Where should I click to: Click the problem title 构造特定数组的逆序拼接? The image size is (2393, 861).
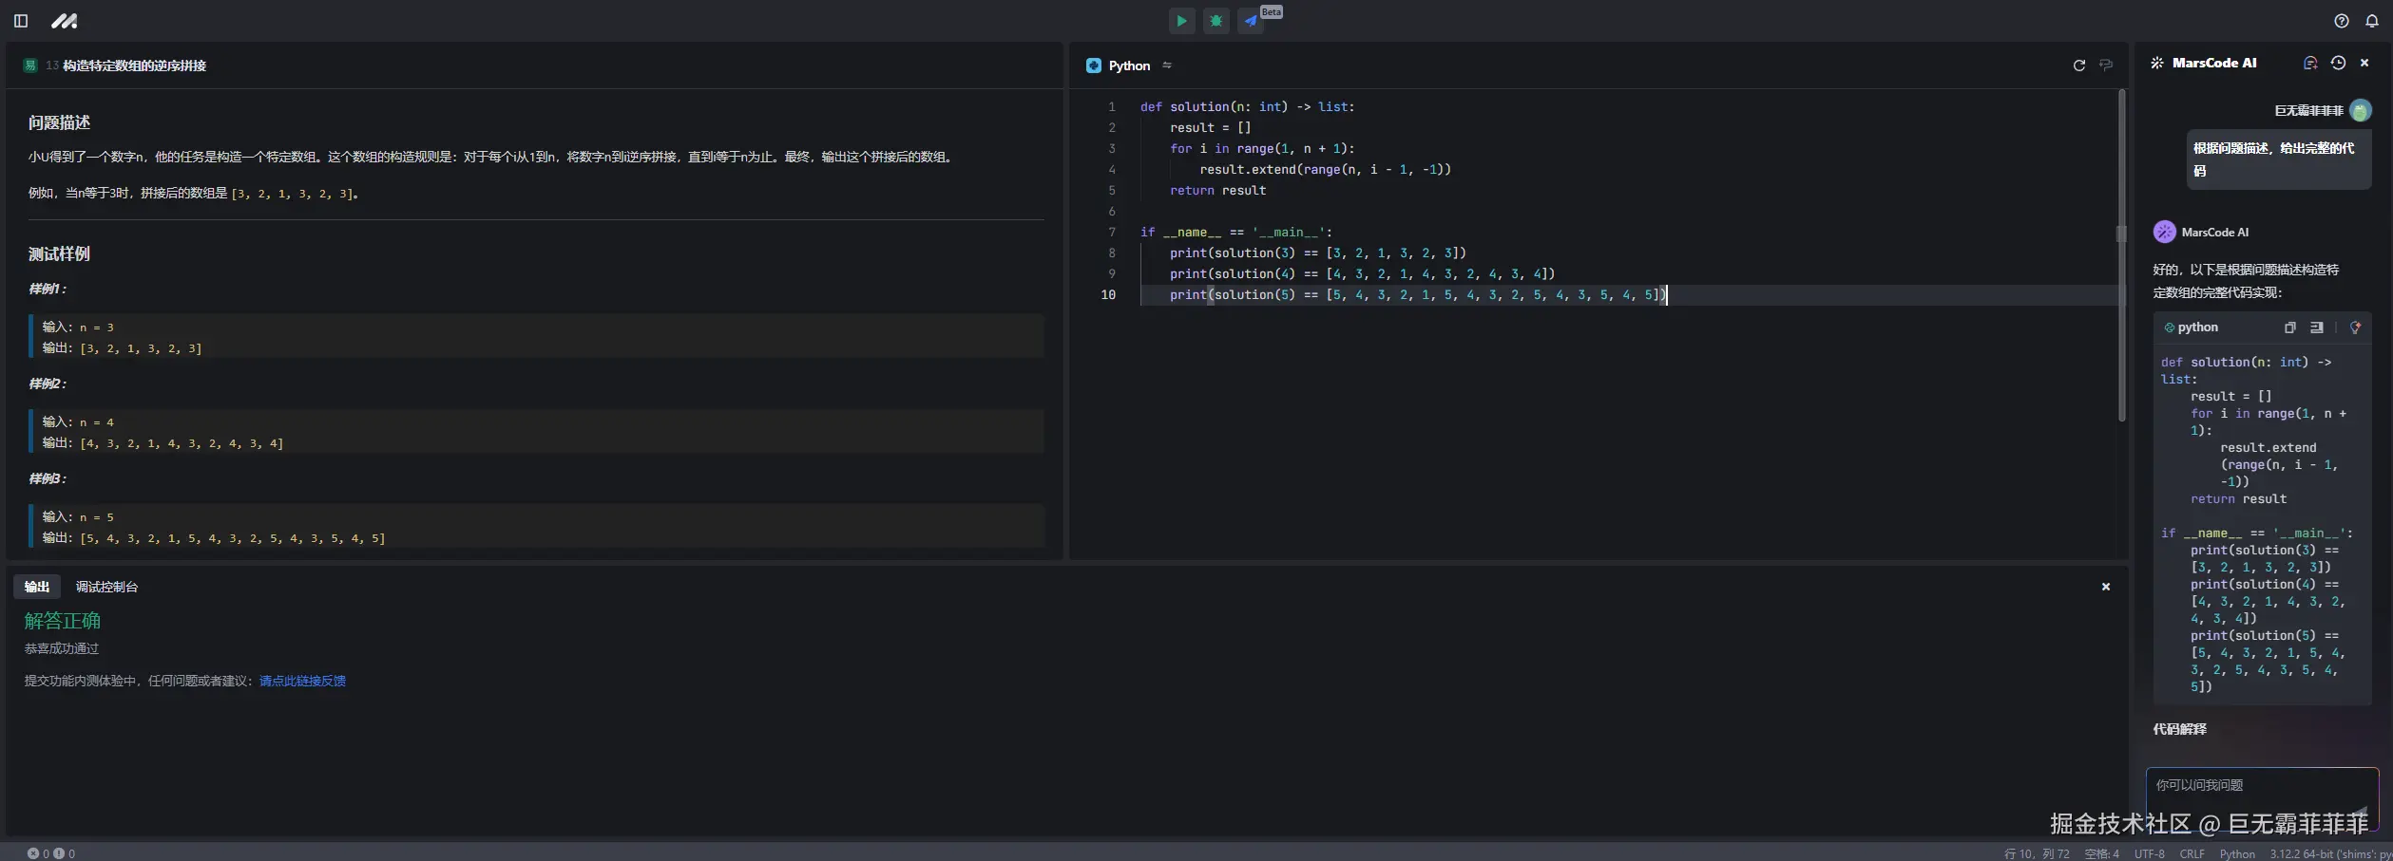click(x=134, y=66)
